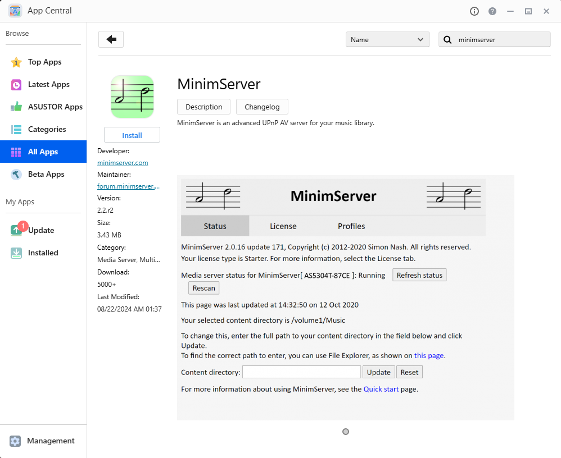Screen dimensions: 561x458
Task: Open Beta Apps section
Action: [43, 175]
